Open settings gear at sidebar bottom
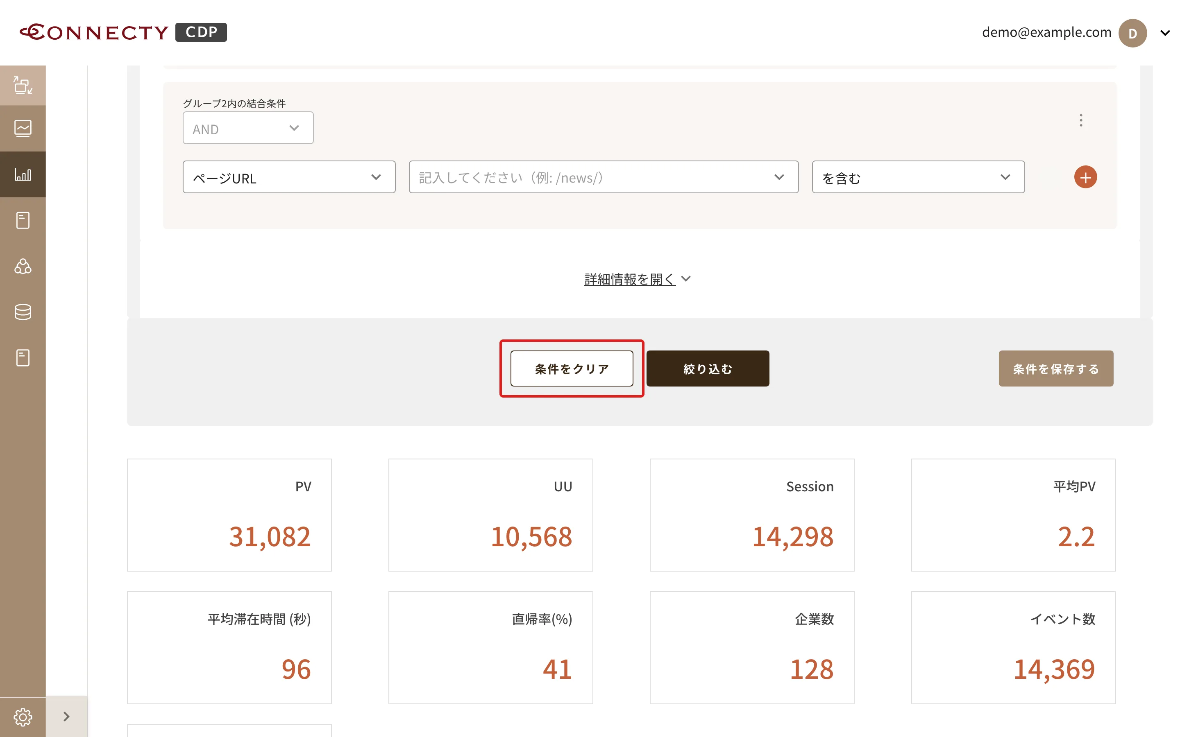The image size is (1180, 737). [x=23, y=717]
